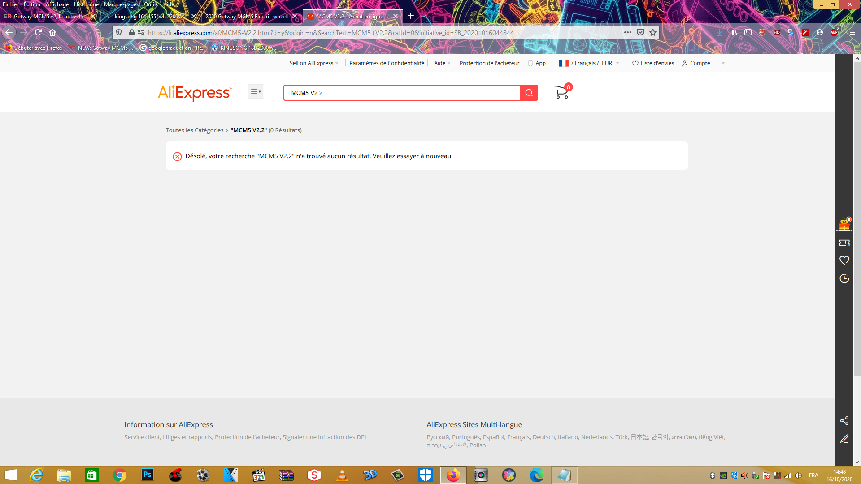This screenshot has width=861, height=484.
Task: Open Fichier menu
Action: pos(11,4)
